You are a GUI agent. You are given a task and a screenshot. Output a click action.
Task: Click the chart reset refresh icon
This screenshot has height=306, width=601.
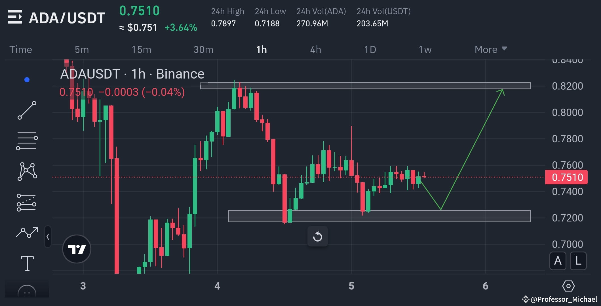[x=318, y=236]
